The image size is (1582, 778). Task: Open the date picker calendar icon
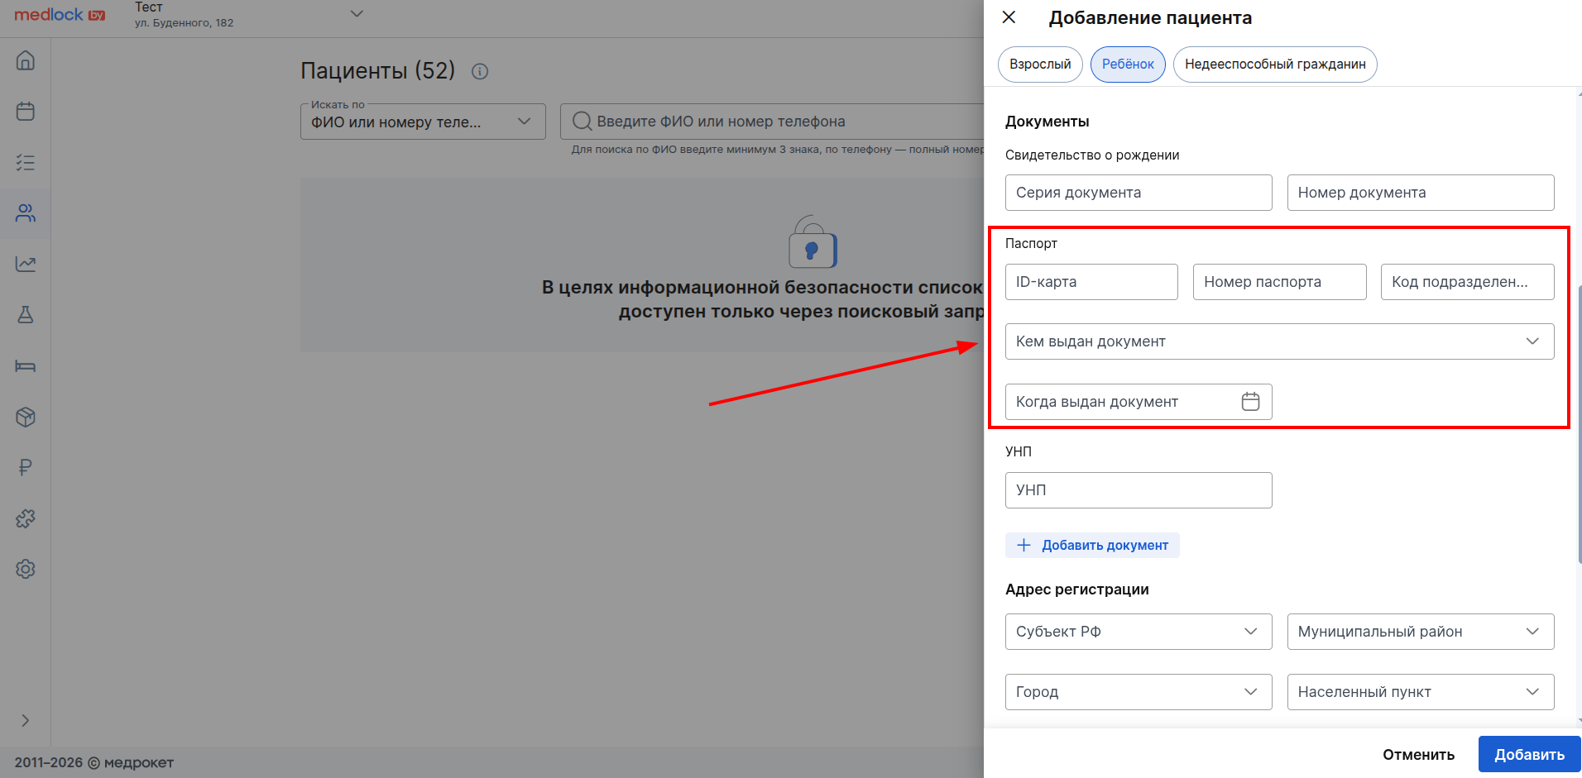pyautogui.click(x=1250, y=402)
